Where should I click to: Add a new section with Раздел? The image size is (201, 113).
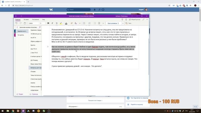coord(20,94)
